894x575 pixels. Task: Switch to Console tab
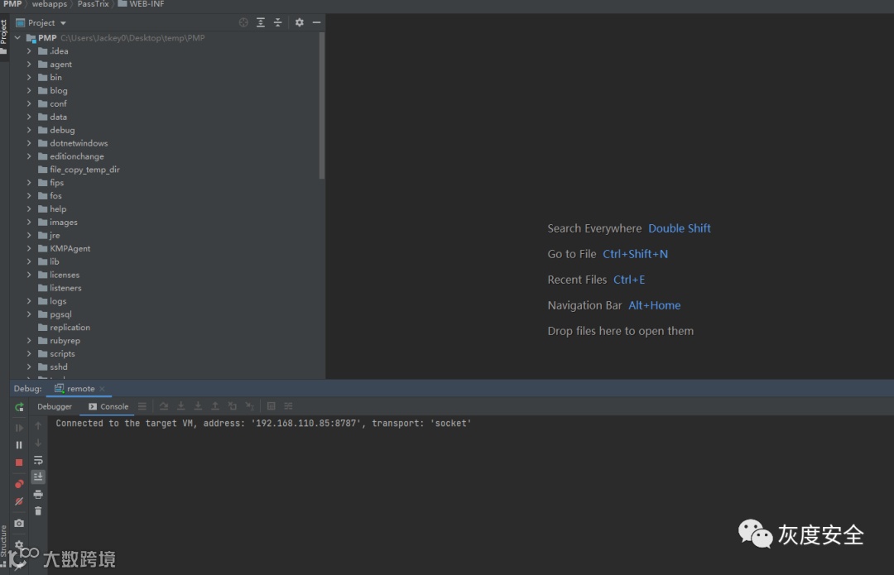click(108, 406)
